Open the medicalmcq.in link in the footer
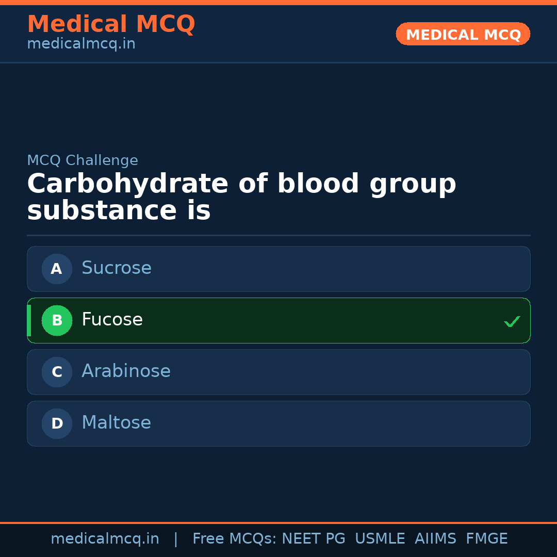The image size is (557, 557). pyautogui.click(x=105, y=538)
